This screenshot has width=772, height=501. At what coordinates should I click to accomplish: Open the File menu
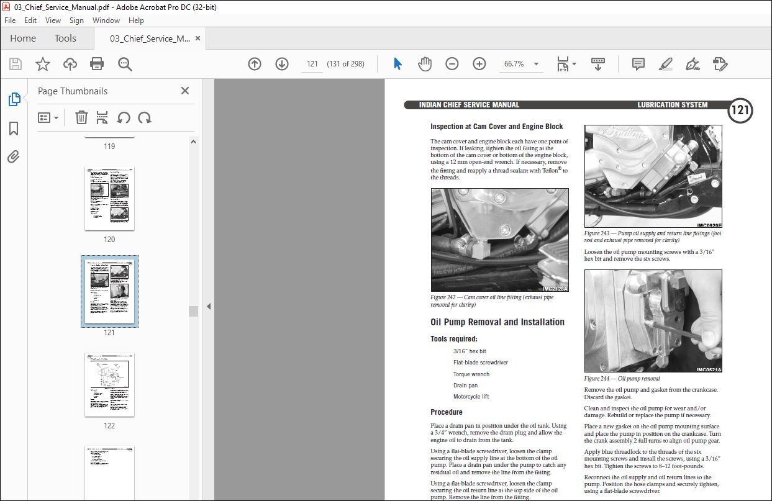click(10, 20)
